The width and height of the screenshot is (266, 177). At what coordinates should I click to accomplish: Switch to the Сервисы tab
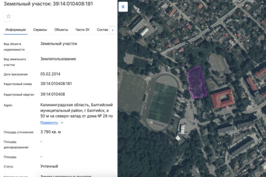tap(40, 30)
